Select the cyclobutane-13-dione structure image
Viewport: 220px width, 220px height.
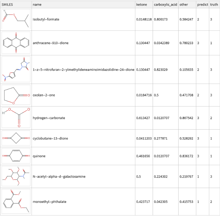(16, 138)
